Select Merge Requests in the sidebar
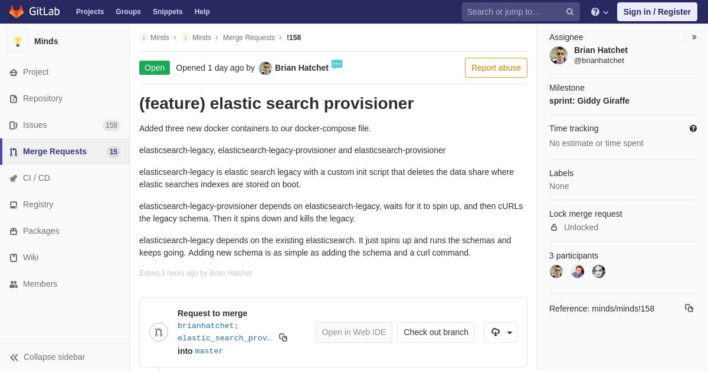This screenshot has width=708, height=371. pos(65,151)
